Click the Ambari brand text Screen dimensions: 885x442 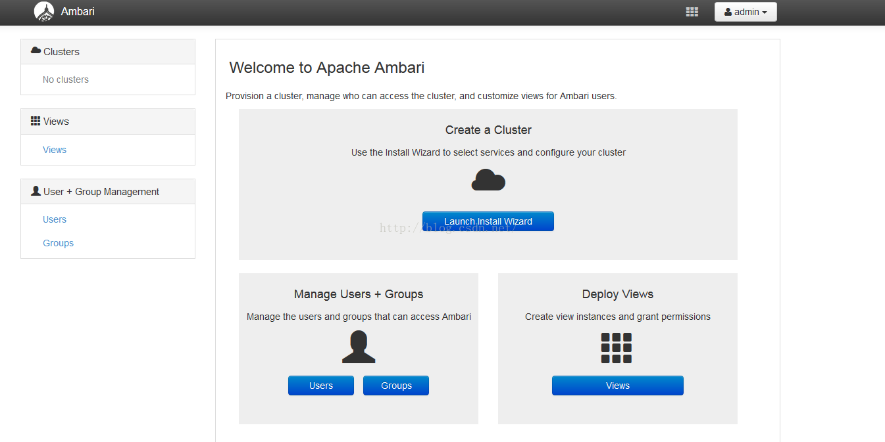[x=78, y=11]
